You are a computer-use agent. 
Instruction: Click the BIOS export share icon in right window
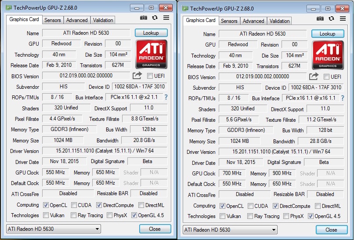pos(314,76)
